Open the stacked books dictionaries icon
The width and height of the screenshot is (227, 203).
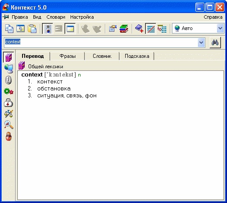(124, 29)
